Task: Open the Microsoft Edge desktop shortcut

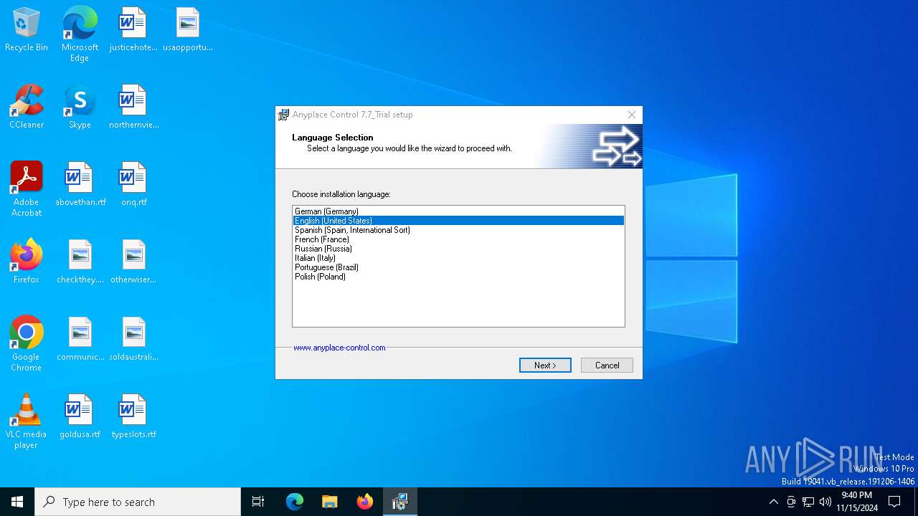Action: [x=80, y=34]
